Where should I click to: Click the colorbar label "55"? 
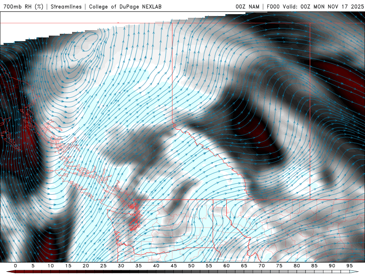coord(209,266)
